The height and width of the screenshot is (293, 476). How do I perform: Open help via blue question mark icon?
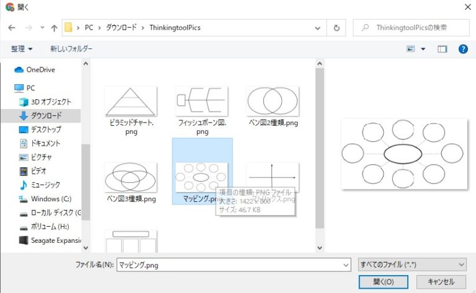pyautogui.click(x=462, y=48)
